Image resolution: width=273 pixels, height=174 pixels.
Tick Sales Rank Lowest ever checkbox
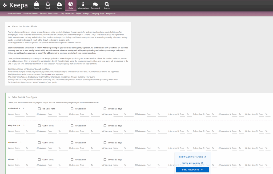tap(72, 109)
